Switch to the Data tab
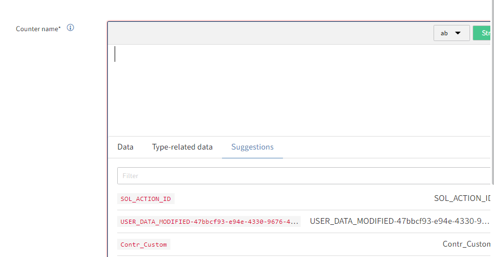 125,147
